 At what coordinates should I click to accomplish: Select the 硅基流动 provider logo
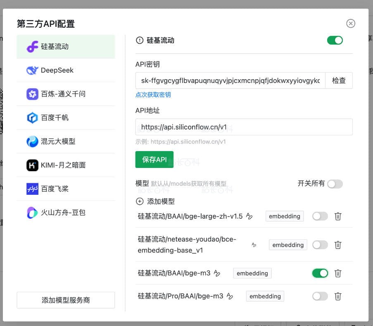point(32,47)
